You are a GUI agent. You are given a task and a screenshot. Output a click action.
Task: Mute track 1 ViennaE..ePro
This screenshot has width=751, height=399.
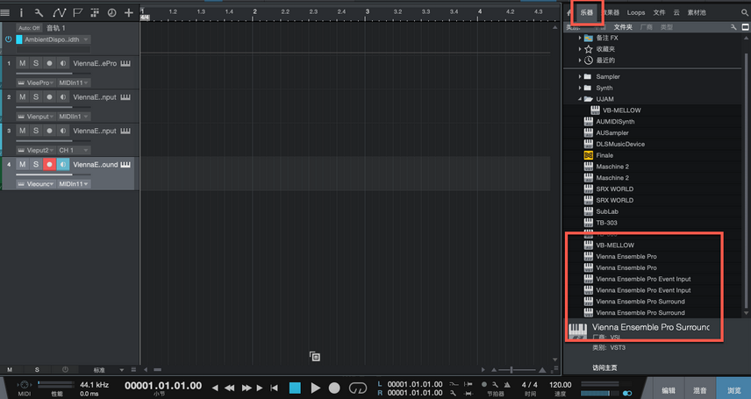coord(22,63)
